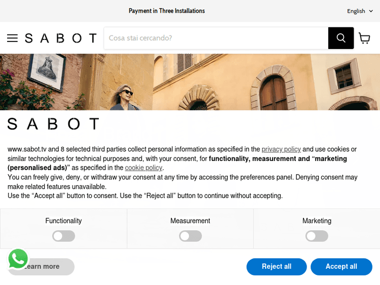The width and height of the screenshot is (380, 285).
Task: Enable the Functionality cookies switch
Action: coord(63,236)
